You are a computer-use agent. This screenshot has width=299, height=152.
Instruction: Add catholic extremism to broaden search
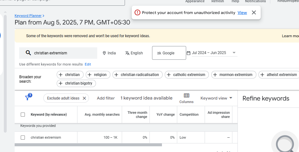pyautogui.click(x=187, y=75)
